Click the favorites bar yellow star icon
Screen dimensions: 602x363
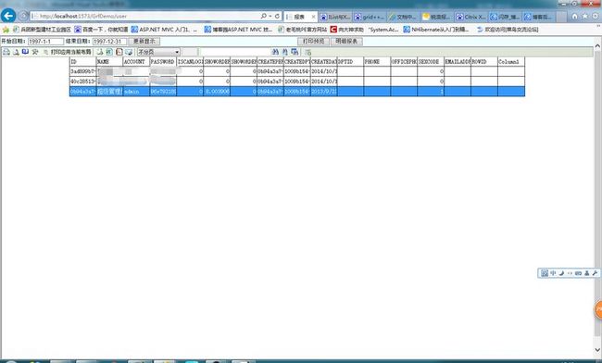(x=6, y=30)
